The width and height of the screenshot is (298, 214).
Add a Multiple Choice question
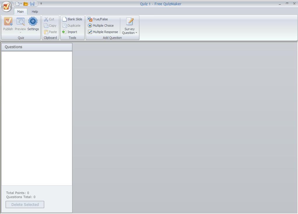click(x=101, y=26)
